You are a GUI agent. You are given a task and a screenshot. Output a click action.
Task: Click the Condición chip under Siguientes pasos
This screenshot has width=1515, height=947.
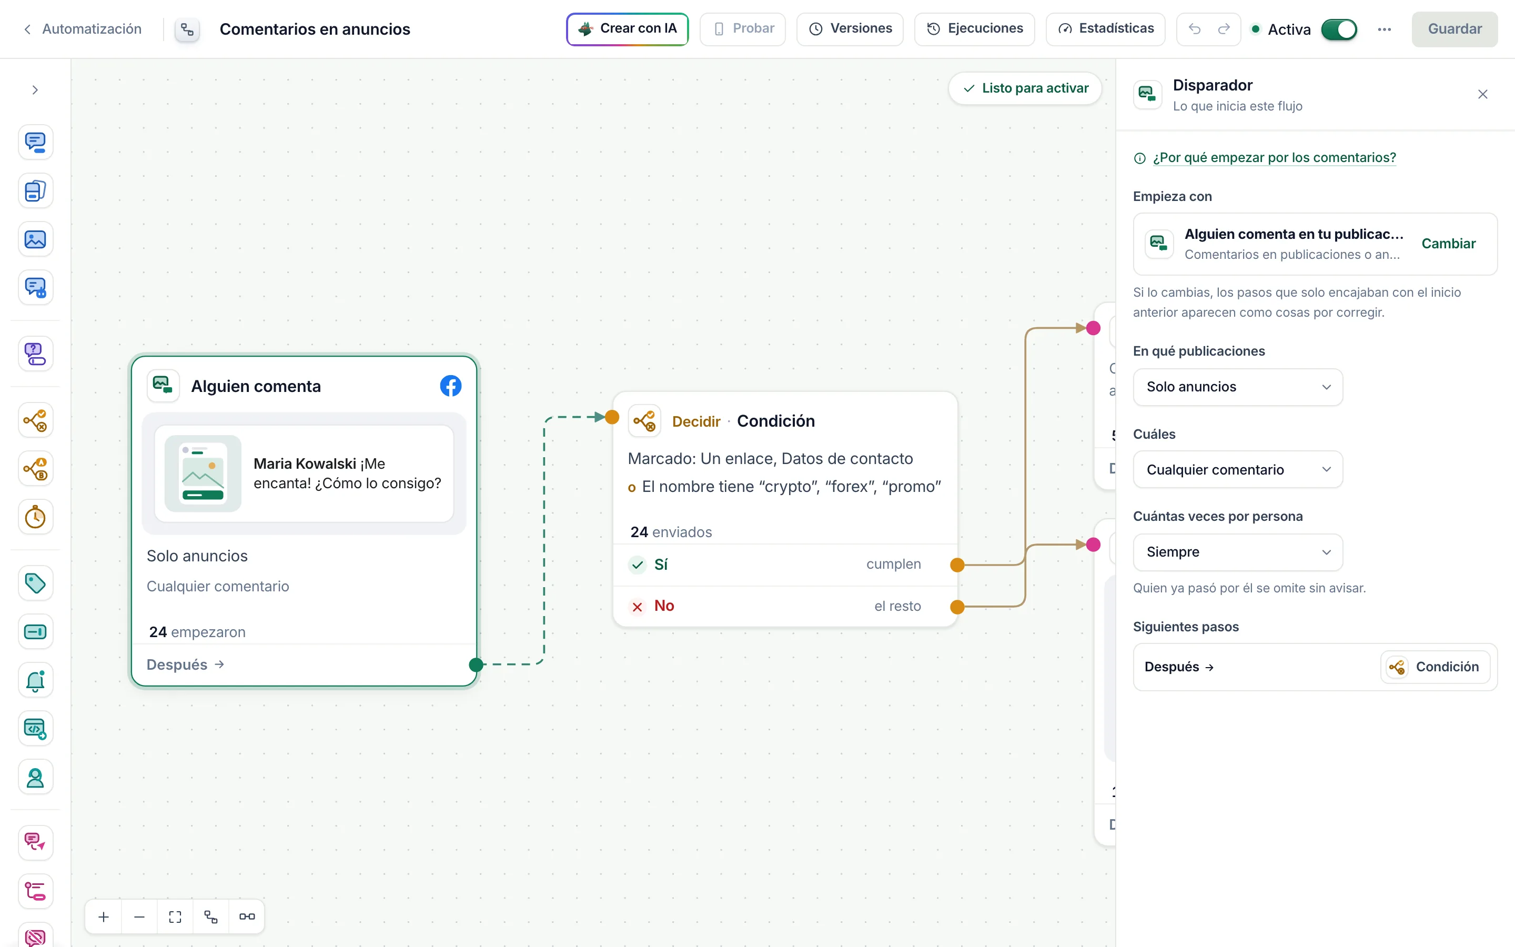point(1435,667)
